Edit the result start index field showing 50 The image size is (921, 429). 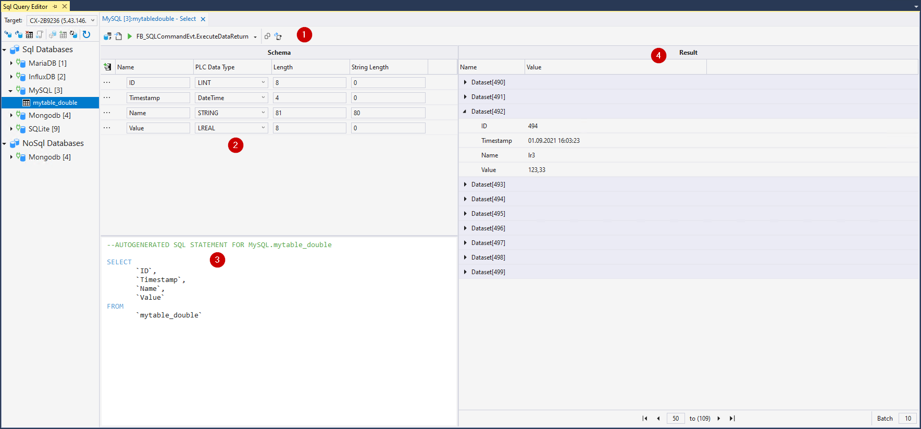coord(676,418)
